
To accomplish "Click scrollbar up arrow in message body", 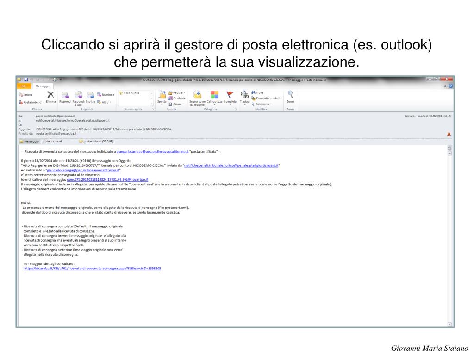I will pyautogui.click(x=449, y=153).
